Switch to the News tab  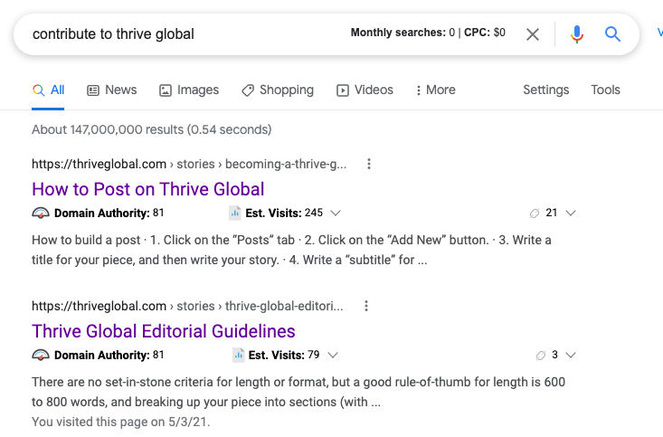[112, 90]
